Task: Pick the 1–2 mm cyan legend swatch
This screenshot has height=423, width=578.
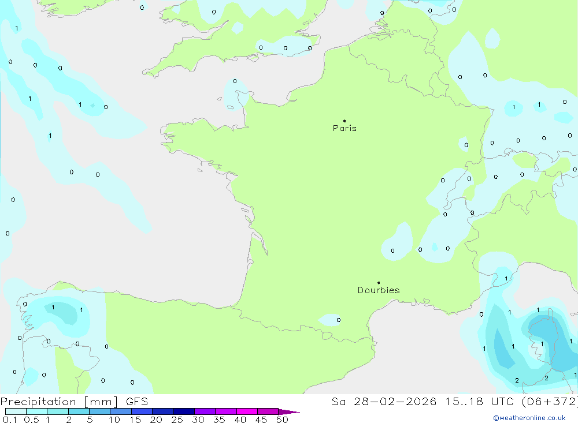Action: click(57, 411)
